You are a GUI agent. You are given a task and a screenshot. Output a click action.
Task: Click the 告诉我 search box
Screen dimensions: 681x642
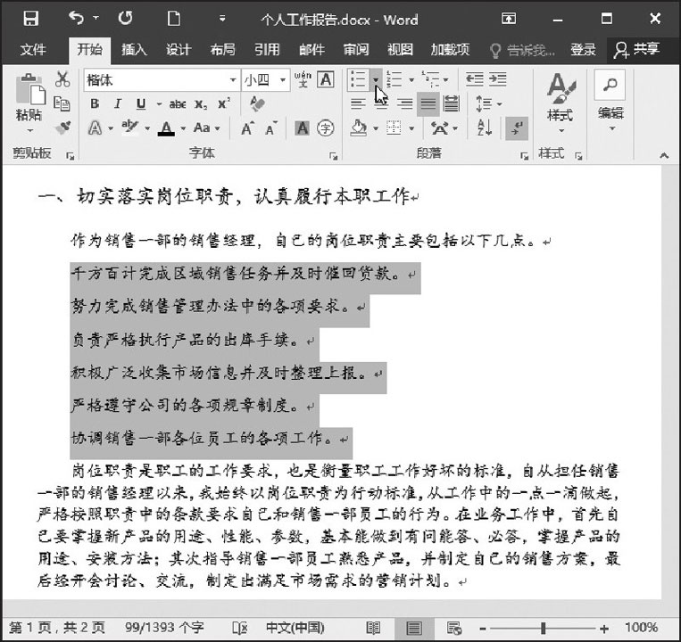pyautogui.click(x=522, y=49)
